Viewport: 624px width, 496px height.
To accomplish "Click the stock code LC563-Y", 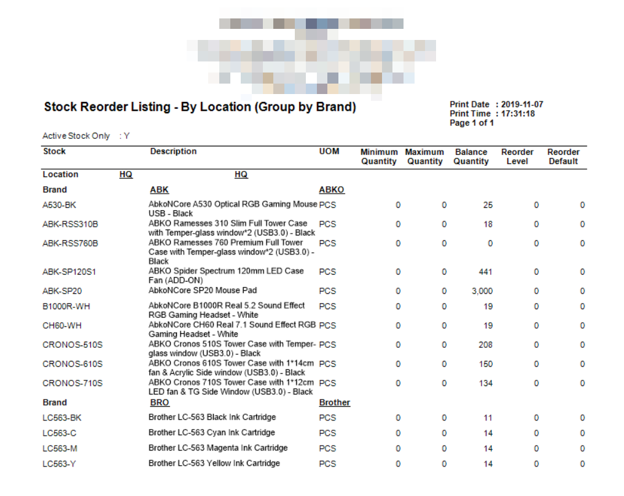I will point(60,463).
